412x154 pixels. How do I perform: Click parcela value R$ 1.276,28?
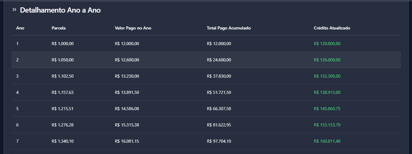coord(63,125)
